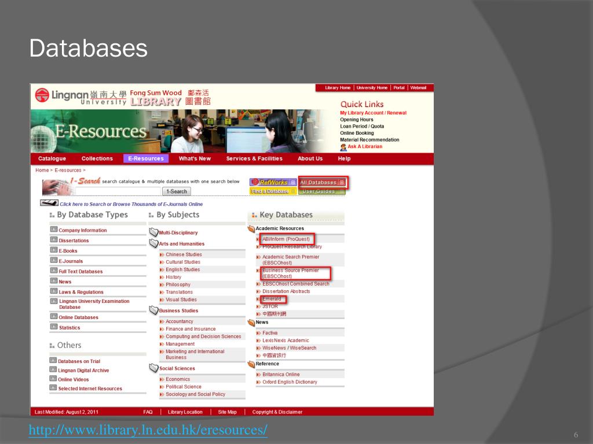Open Lingnan Digital Archive link
The height and width of the screenshot is (444, 593).
click(x=83, y=371)
